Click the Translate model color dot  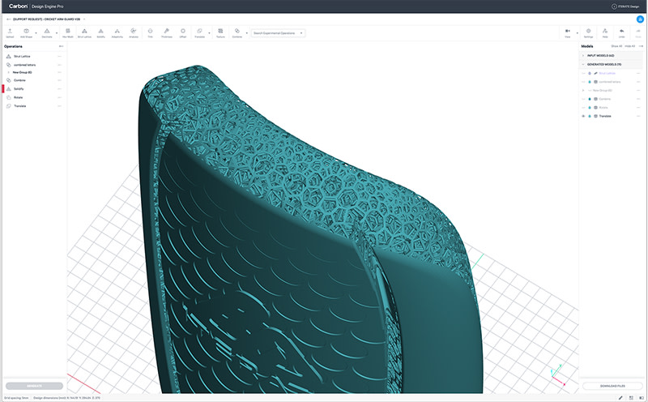(590, 116)
